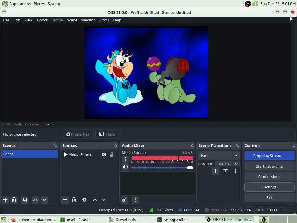Click the uGet tray icon in top panel

click(255, 4)
